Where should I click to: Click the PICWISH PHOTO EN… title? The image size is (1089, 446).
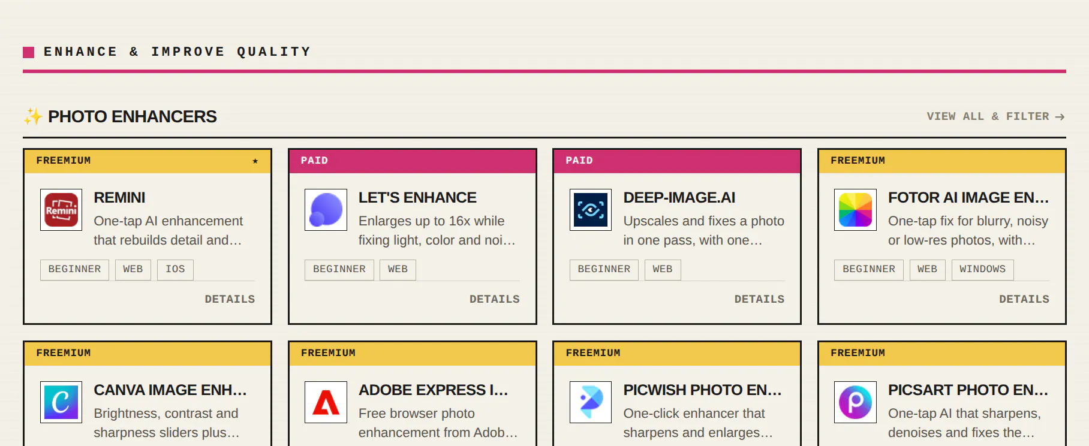(702, 390)
